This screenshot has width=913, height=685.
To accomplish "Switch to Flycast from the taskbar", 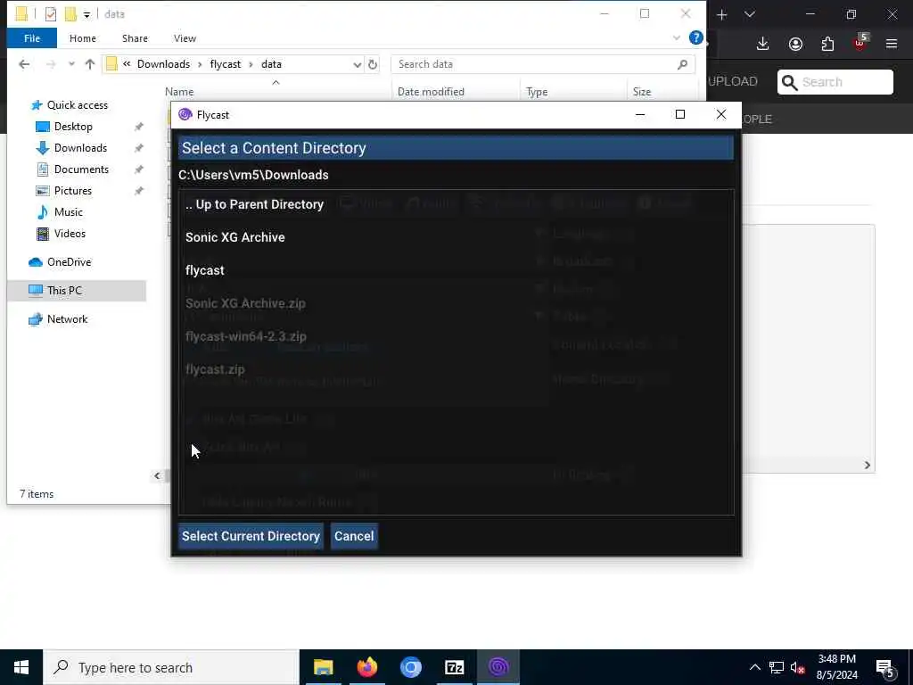I will [498, 667].
